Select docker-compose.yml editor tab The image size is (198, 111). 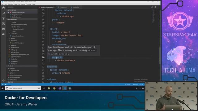click(47, 7)
